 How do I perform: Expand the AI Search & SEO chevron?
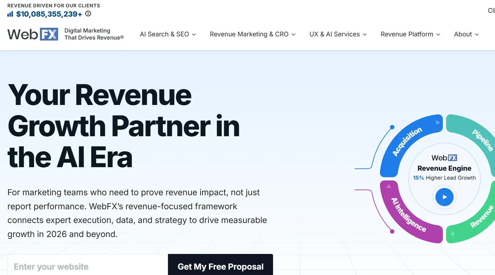tap(194, 34)
